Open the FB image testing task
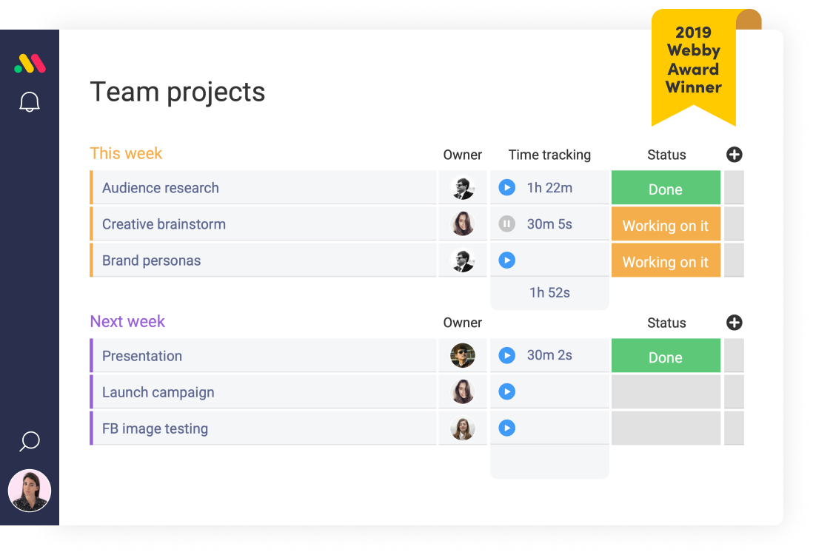This screenshot has width=813, height=555. [155, 428]
